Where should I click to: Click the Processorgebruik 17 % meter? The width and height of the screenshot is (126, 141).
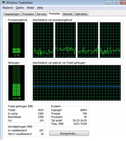(x=17, y=40)
